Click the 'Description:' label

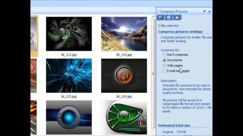[x=169, y=81]
